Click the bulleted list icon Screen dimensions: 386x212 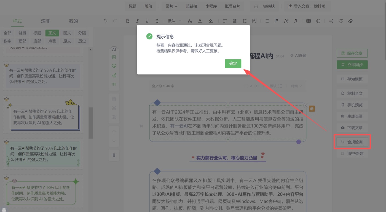pos(267,21)
